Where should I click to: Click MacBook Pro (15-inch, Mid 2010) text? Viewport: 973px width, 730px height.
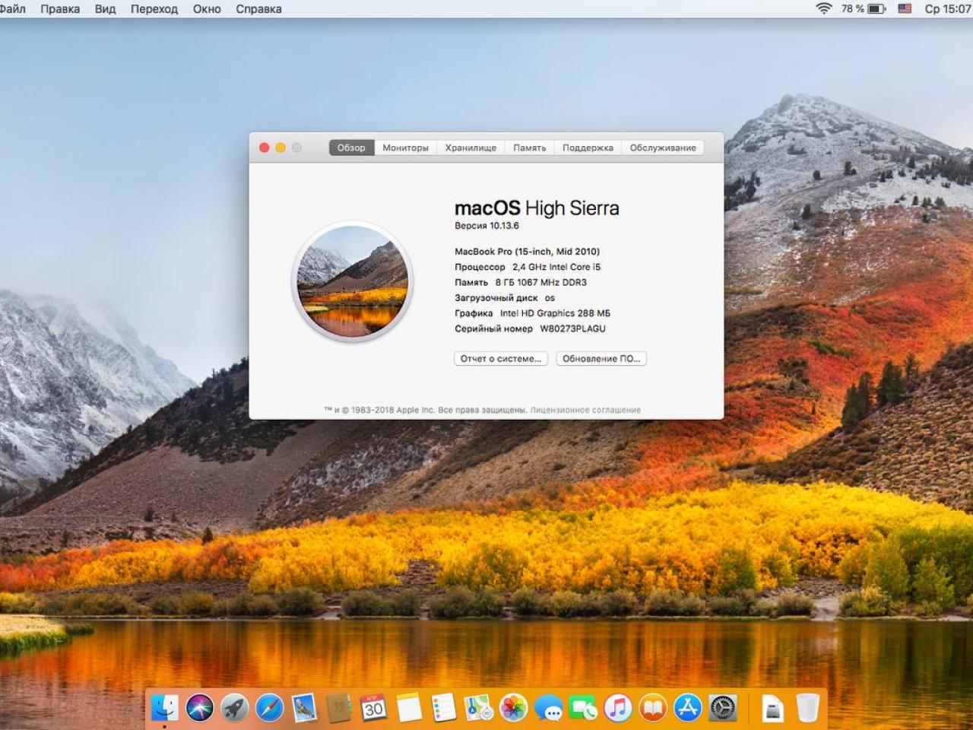[527, 252]
